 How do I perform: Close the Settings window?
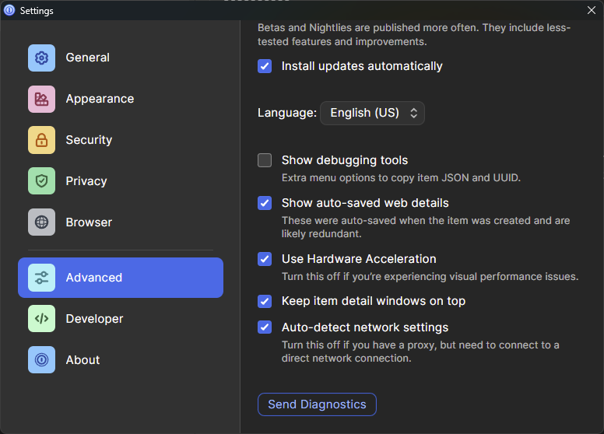tap(591, 10)
